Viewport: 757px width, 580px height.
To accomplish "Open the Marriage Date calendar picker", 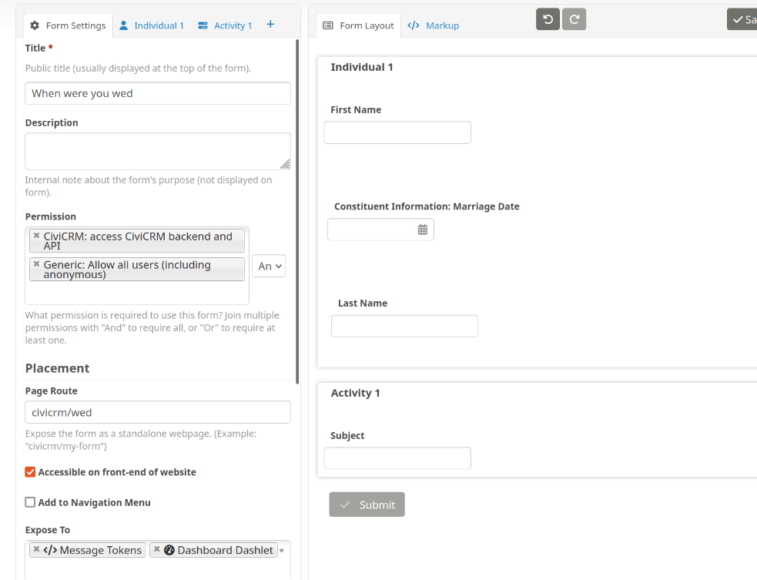I will [423, 230].
